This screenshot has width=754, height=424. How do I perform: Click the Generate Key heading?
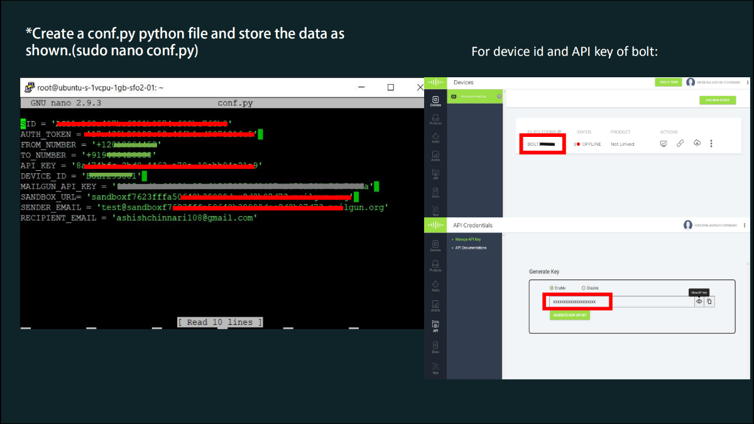544,272
